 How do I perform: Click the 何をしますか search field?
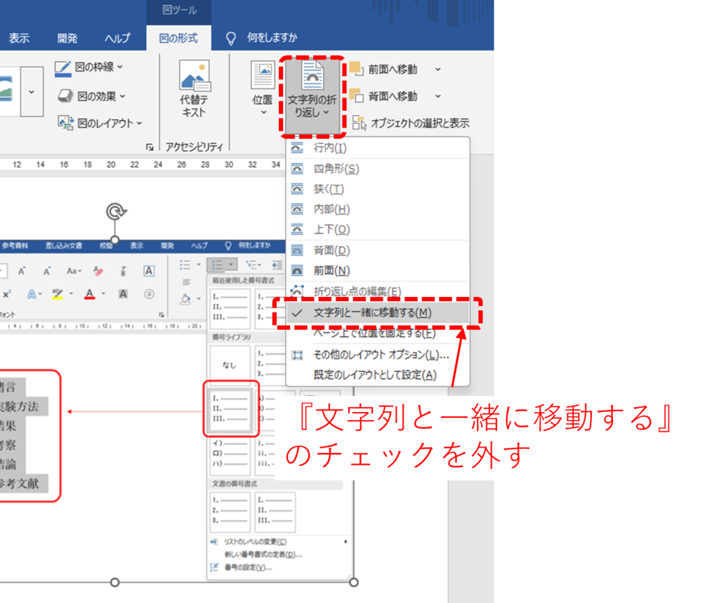(x=272, y=38)
